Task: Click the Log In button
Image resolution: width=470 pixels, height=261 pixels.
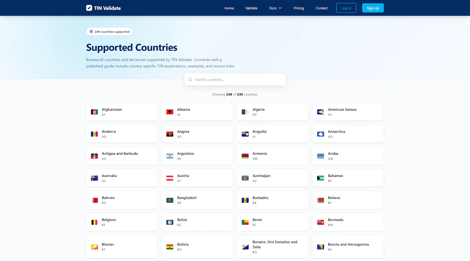Action: (x=346, y=8)
